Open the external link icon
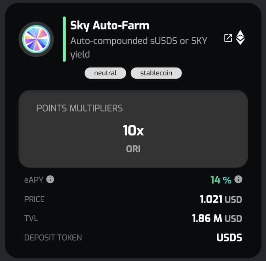This screenshot has width=266, height=261. click(228, 38)
